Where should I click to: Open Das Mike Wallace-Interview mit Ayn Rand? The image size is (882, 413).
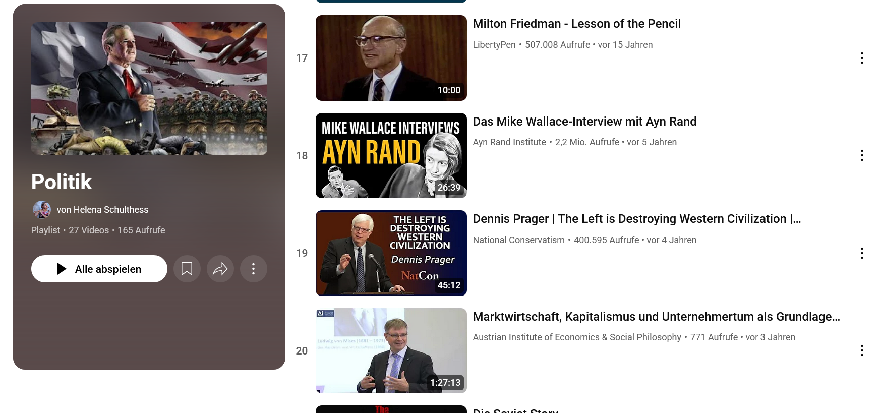(x=584, y=122)
